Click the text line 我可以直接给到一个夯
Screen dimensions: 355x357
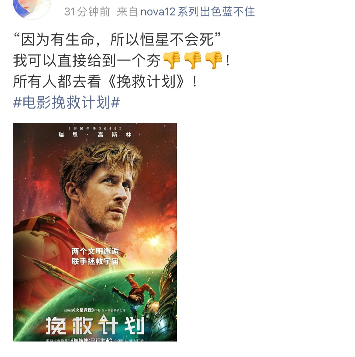point(87,60)
